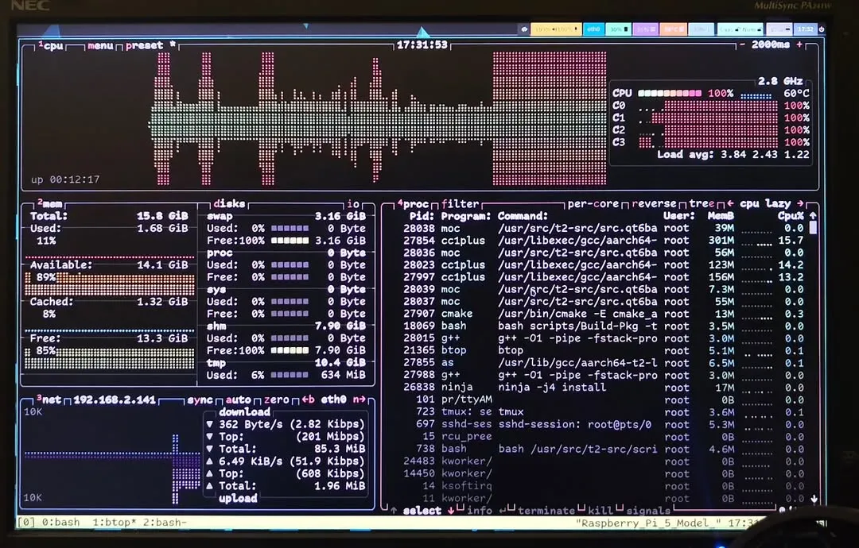Click the power icon in the top-right tray

point(822,29)
